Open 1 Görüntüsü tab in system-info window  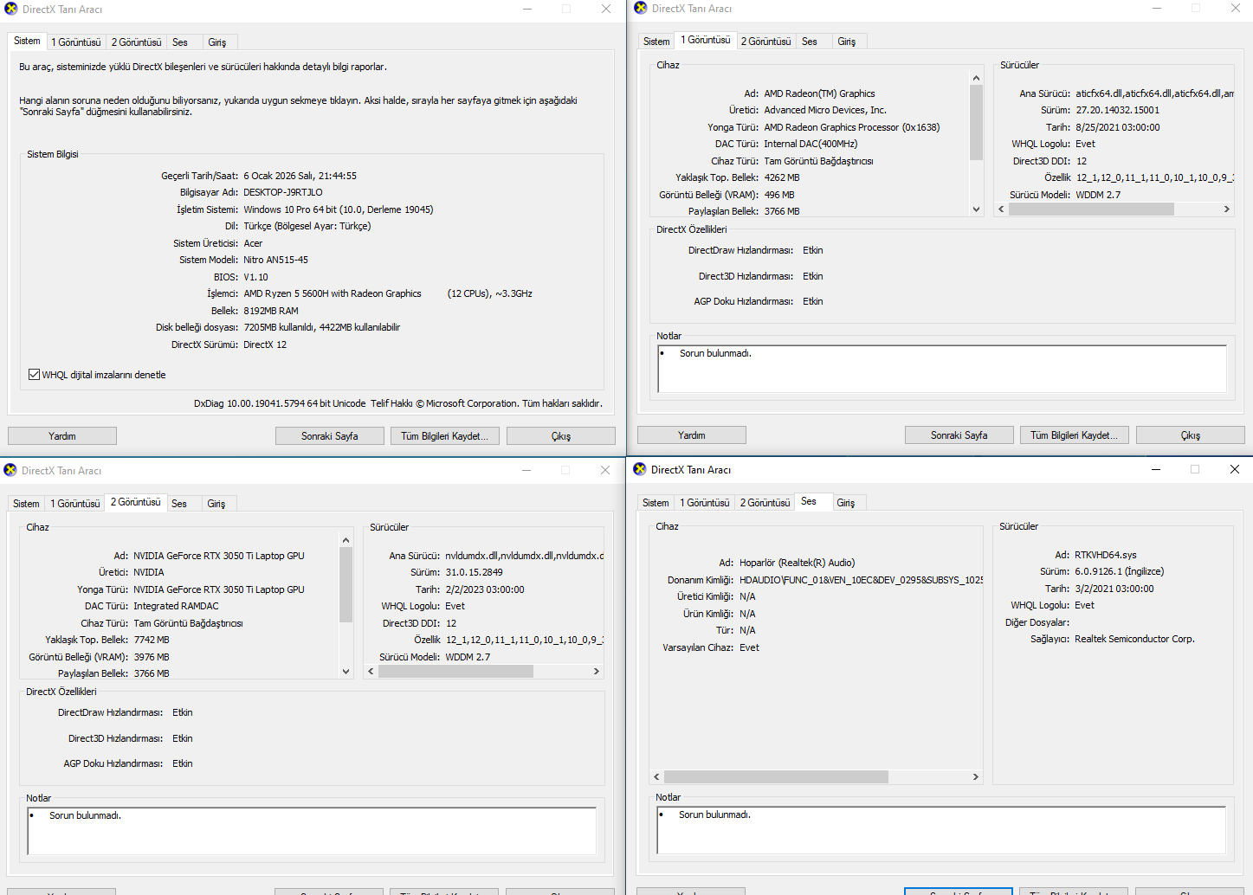pos(76,42)
